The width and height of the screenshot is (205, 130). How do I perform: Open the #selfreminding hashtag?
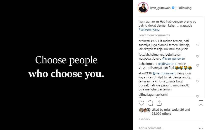149,30
